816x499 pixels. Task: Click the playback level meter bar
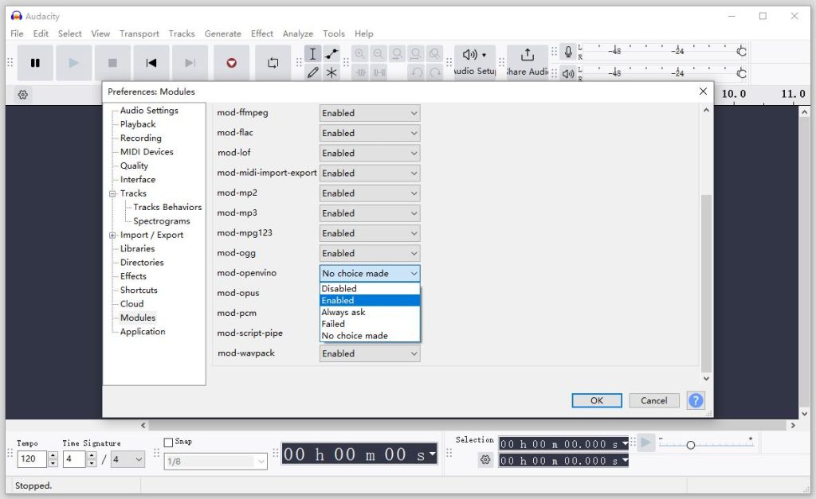(x=663, y=73)
